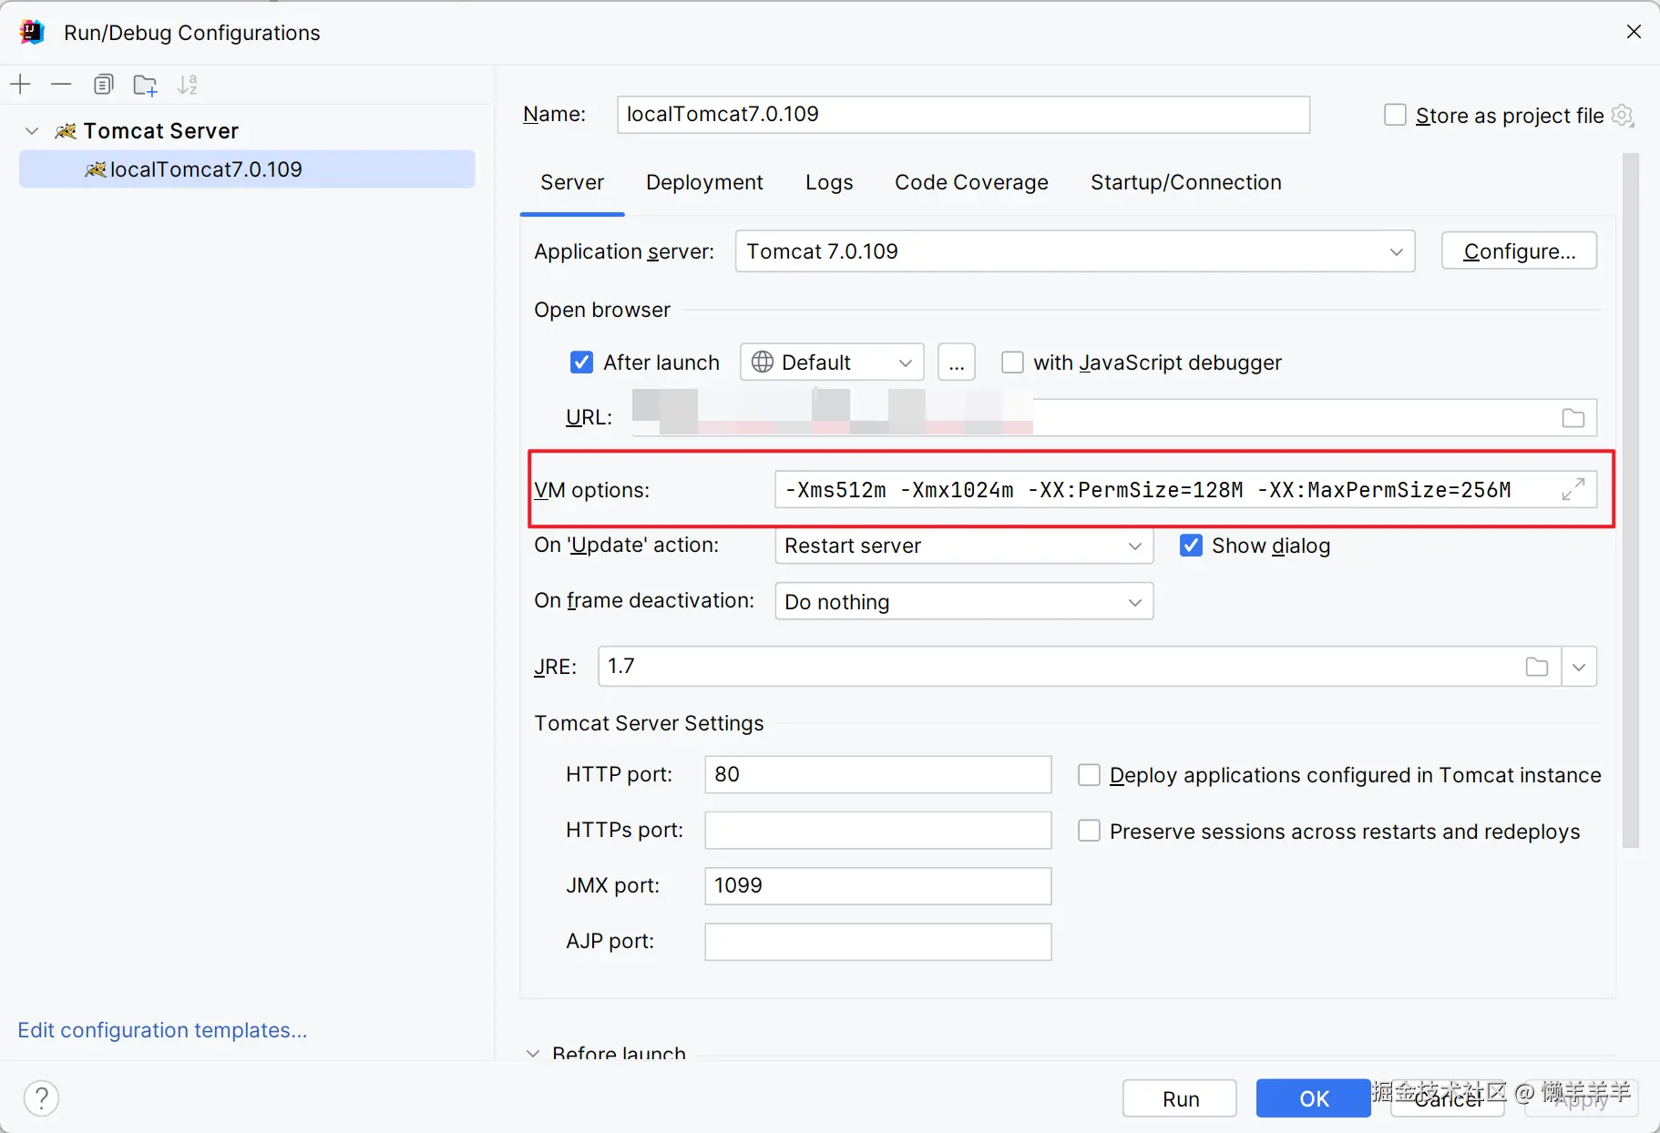The height and width of the screenshot is (1133, 1660).
Task: Collapse the Tomcat Server tree node
Action: click(x=32, y=131)
